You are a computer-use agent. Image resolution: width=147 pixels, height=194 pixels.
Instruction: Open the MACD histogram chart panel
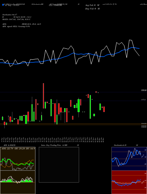pyautogui.click(x=18, y=182)
